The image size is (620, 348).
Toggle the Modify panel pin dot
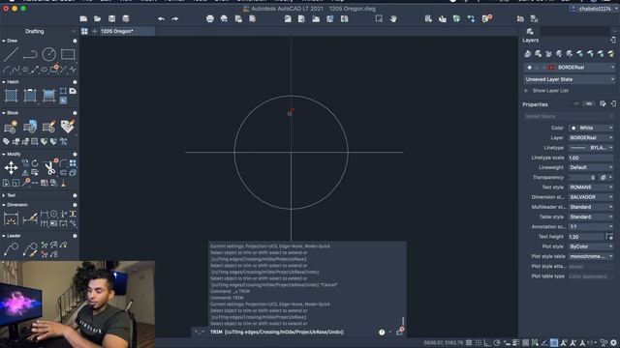coord(75,155)
